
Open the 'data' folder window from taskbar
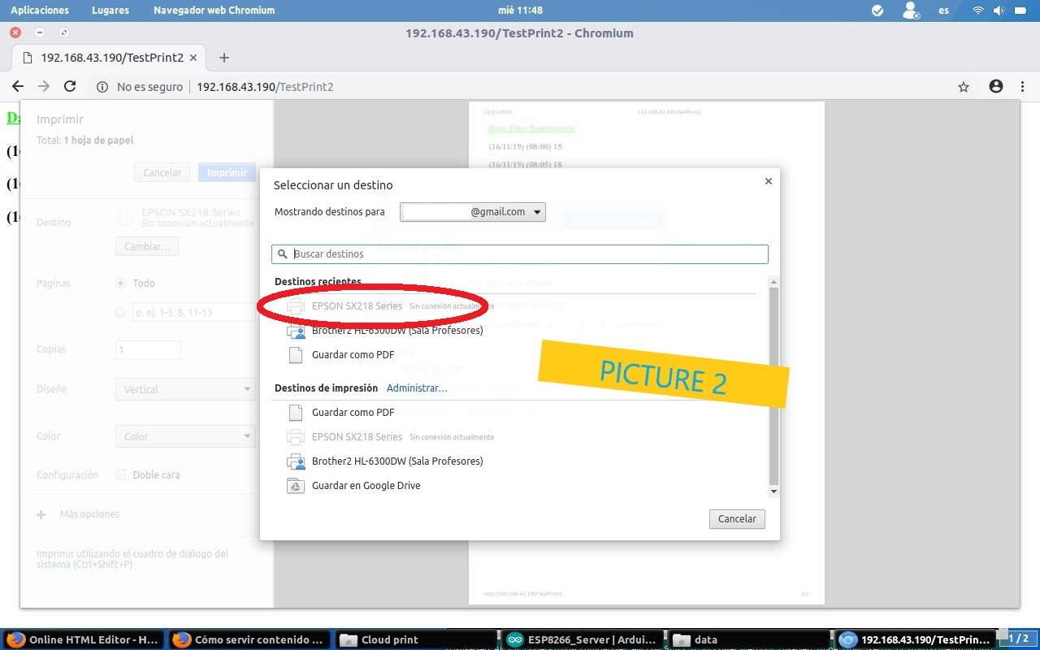tap(748, 639)
